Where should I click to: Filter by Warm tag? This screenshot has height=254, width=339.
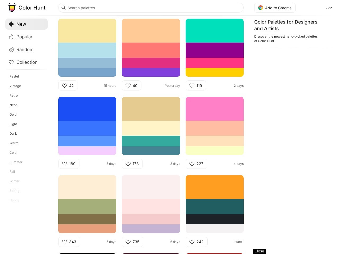coord(14,143)
